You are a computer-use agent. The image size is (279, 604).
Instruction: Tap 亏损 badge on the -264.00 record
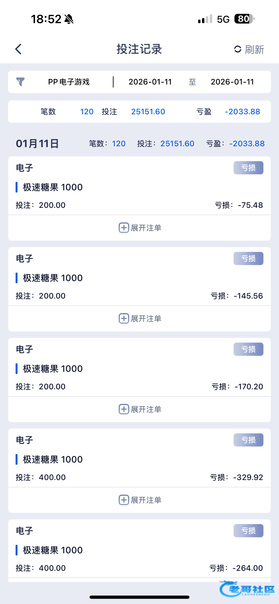248,531
